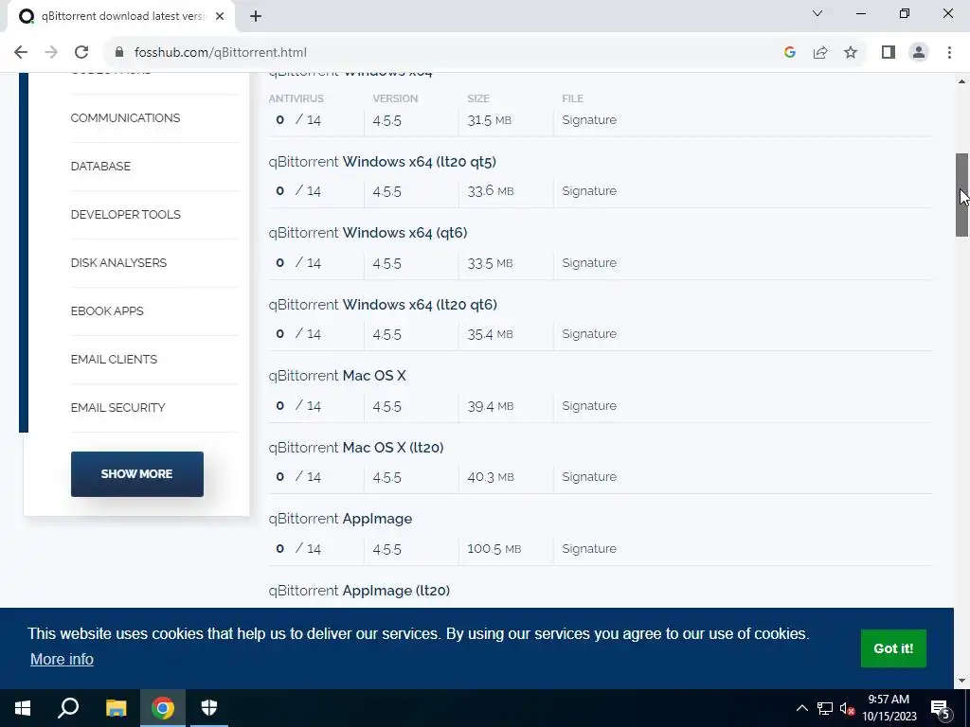
Task: Share this page via share icon
Action: (x=820, y=53)
